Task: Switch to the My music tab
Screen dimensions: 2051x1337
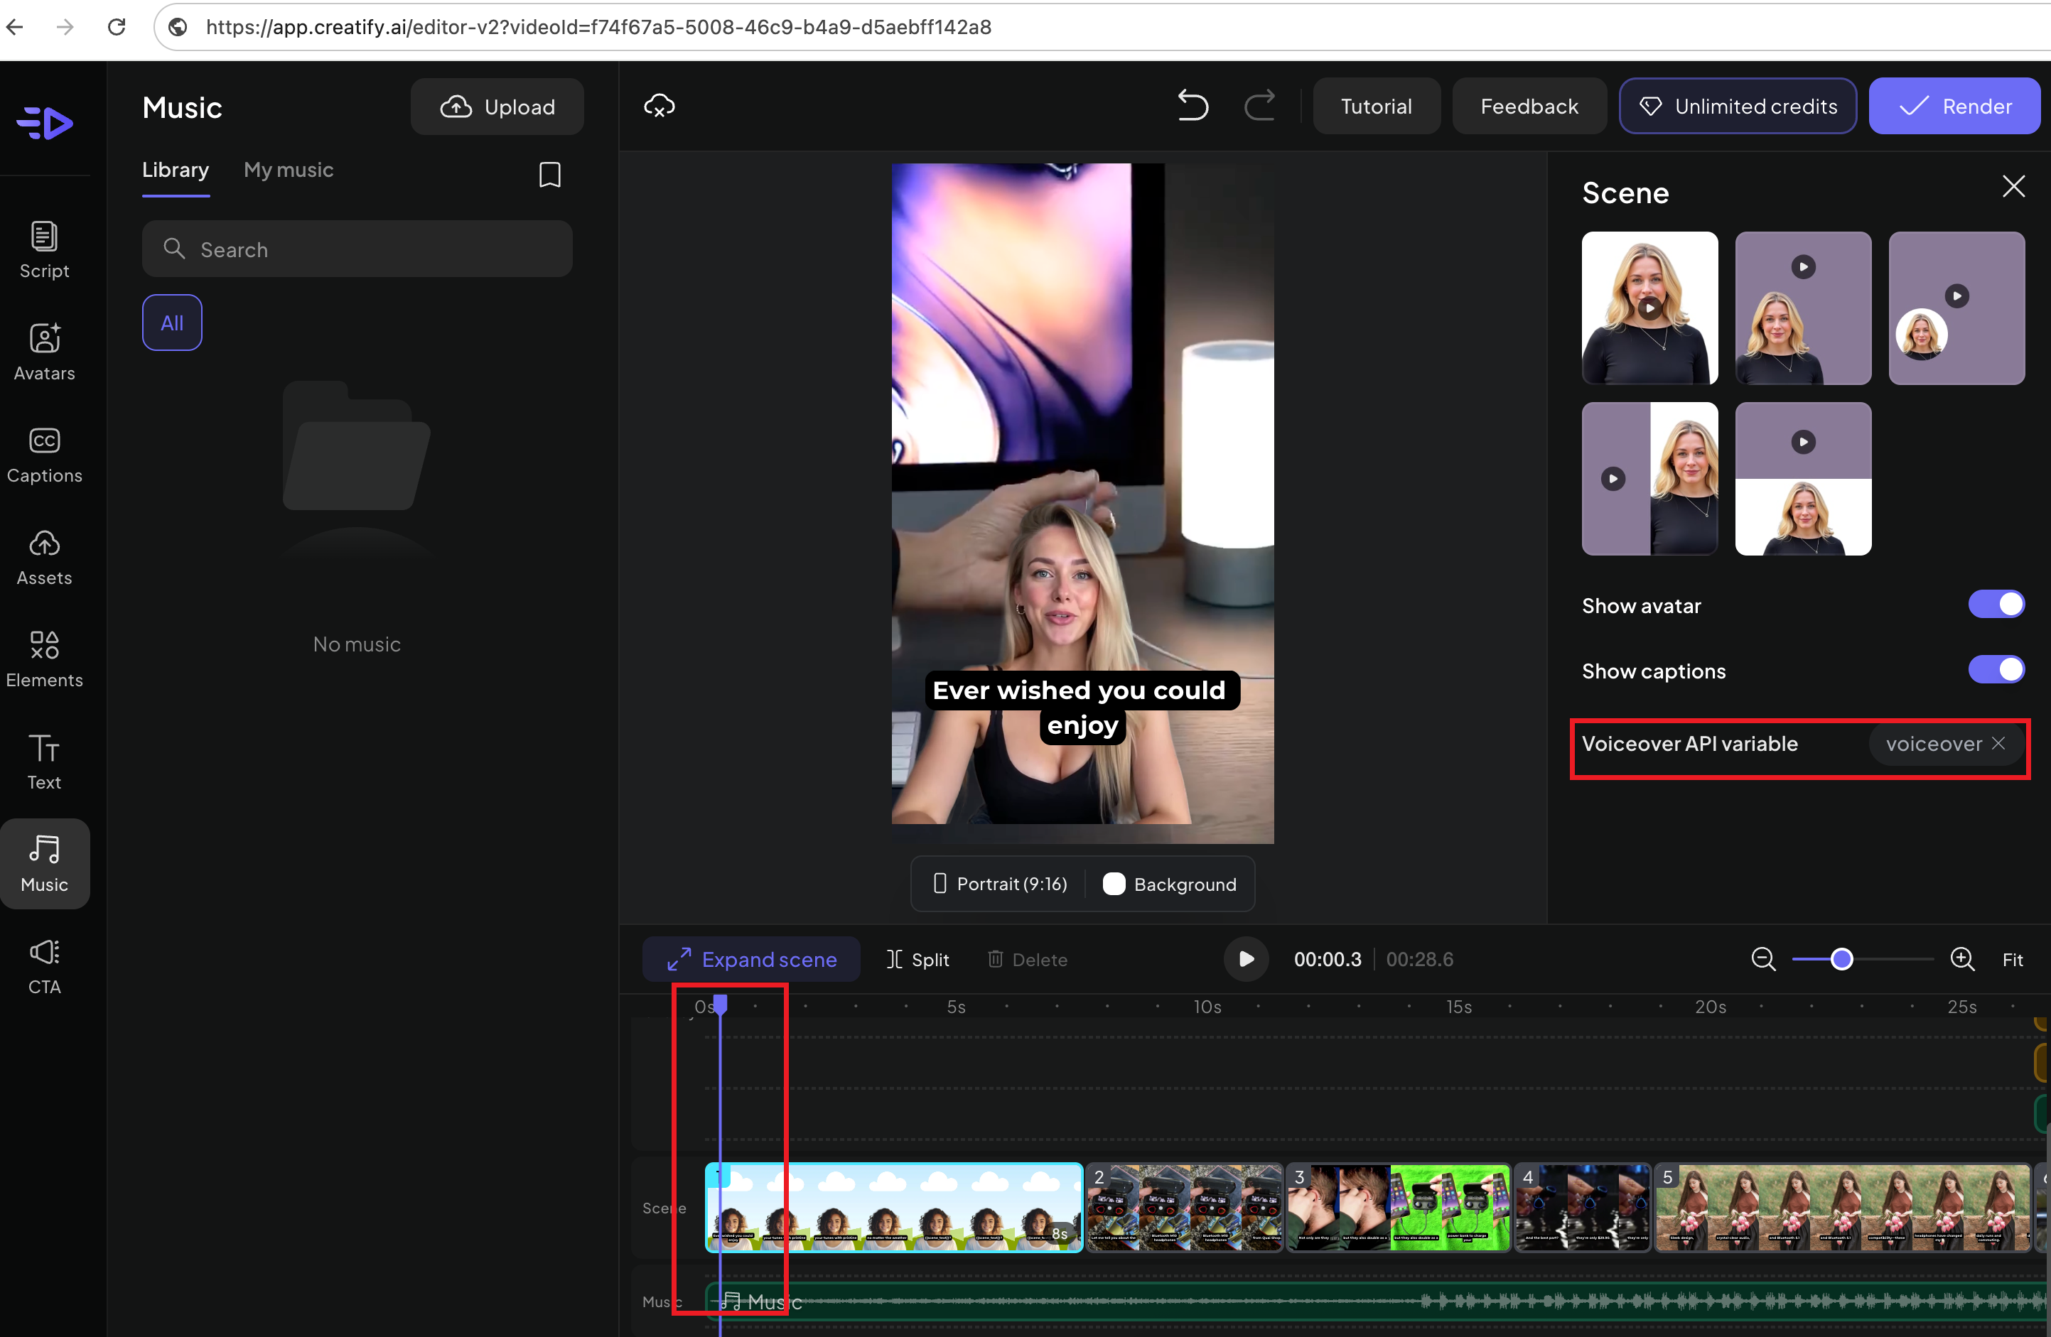Action: tap(289, 170)
